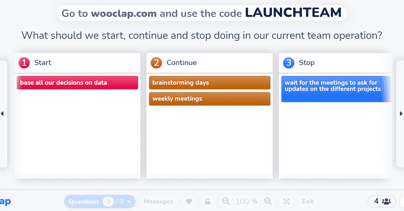The height and width of the screenshot is (211, 404).
Task: Click the heart likes icon
Action: (x=189, y=202)
